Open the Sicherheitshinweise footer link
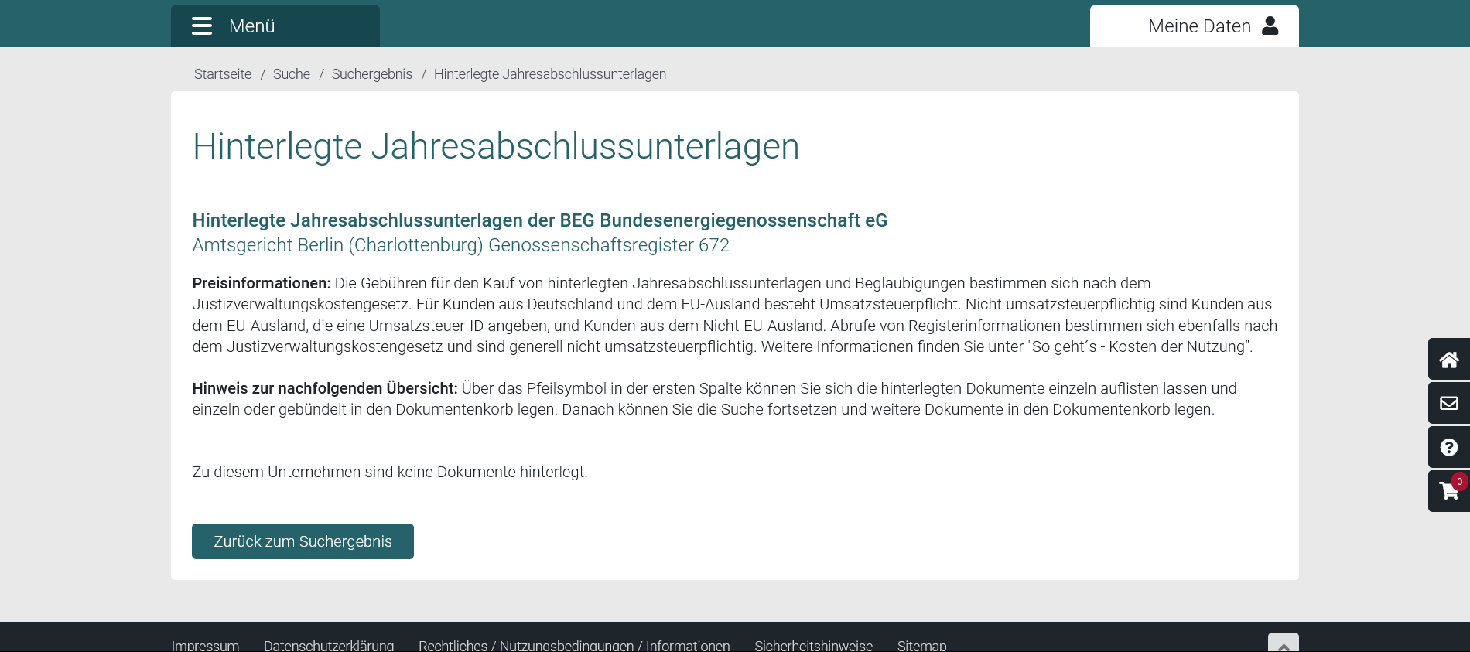This screenshot has height=652, width=1470. 813,645
